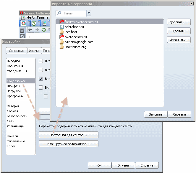Switch to Основные tab in Настройки
This screenshot has height=173, width=196.
click(17, 51)
